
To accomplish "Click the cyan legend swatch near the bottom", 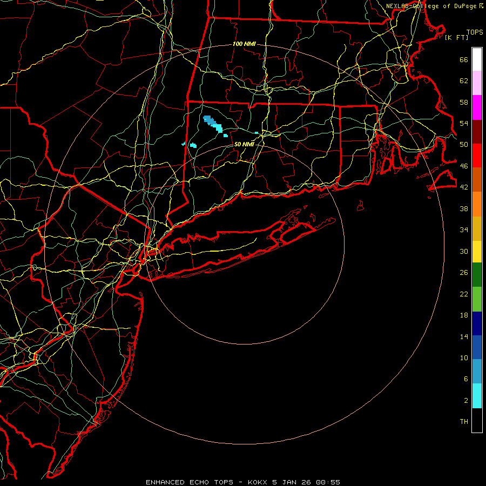I will 477,395.
